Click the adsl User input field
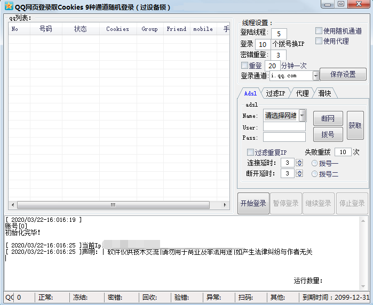 click(x=284, y=127)
